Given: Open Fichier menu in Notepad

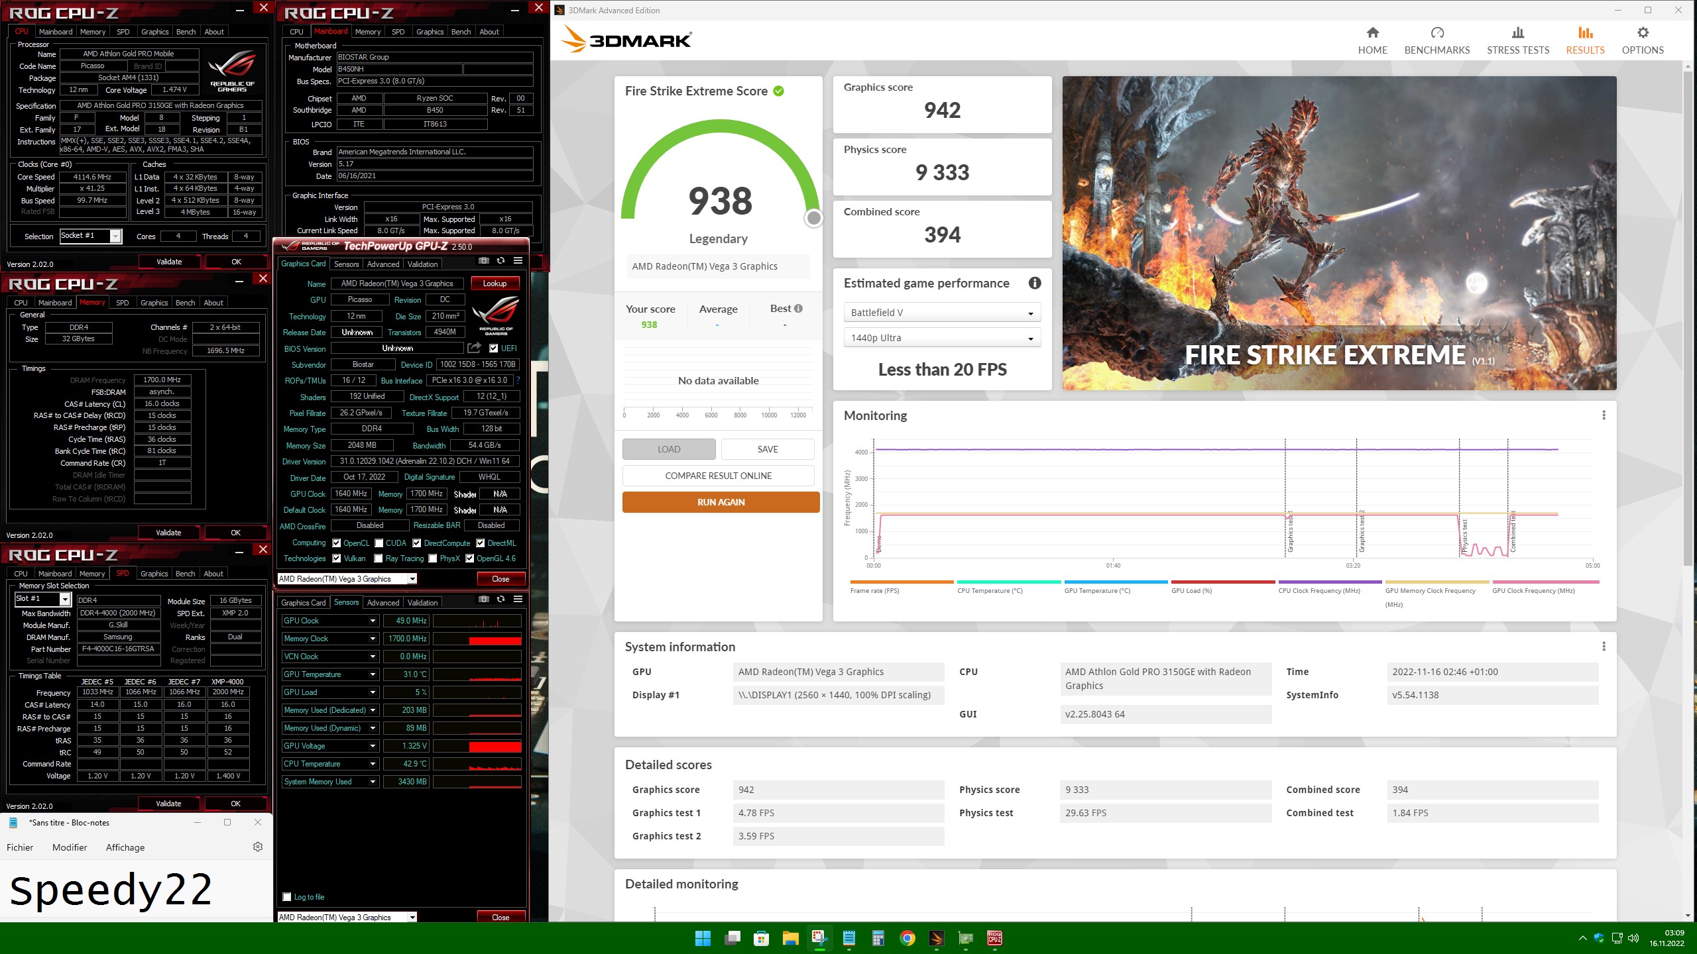Looking at the screenshot, I should [x=20, y=847].
